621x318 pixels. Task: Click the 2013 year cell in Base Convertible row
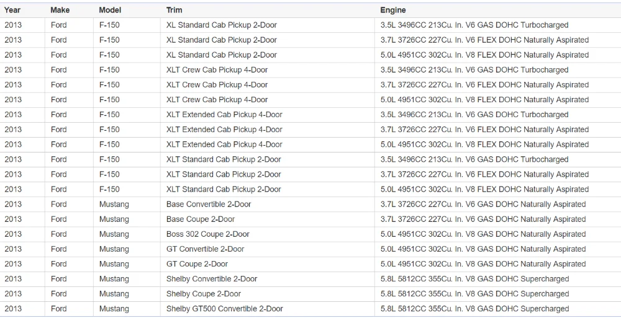tap(12, 205)
